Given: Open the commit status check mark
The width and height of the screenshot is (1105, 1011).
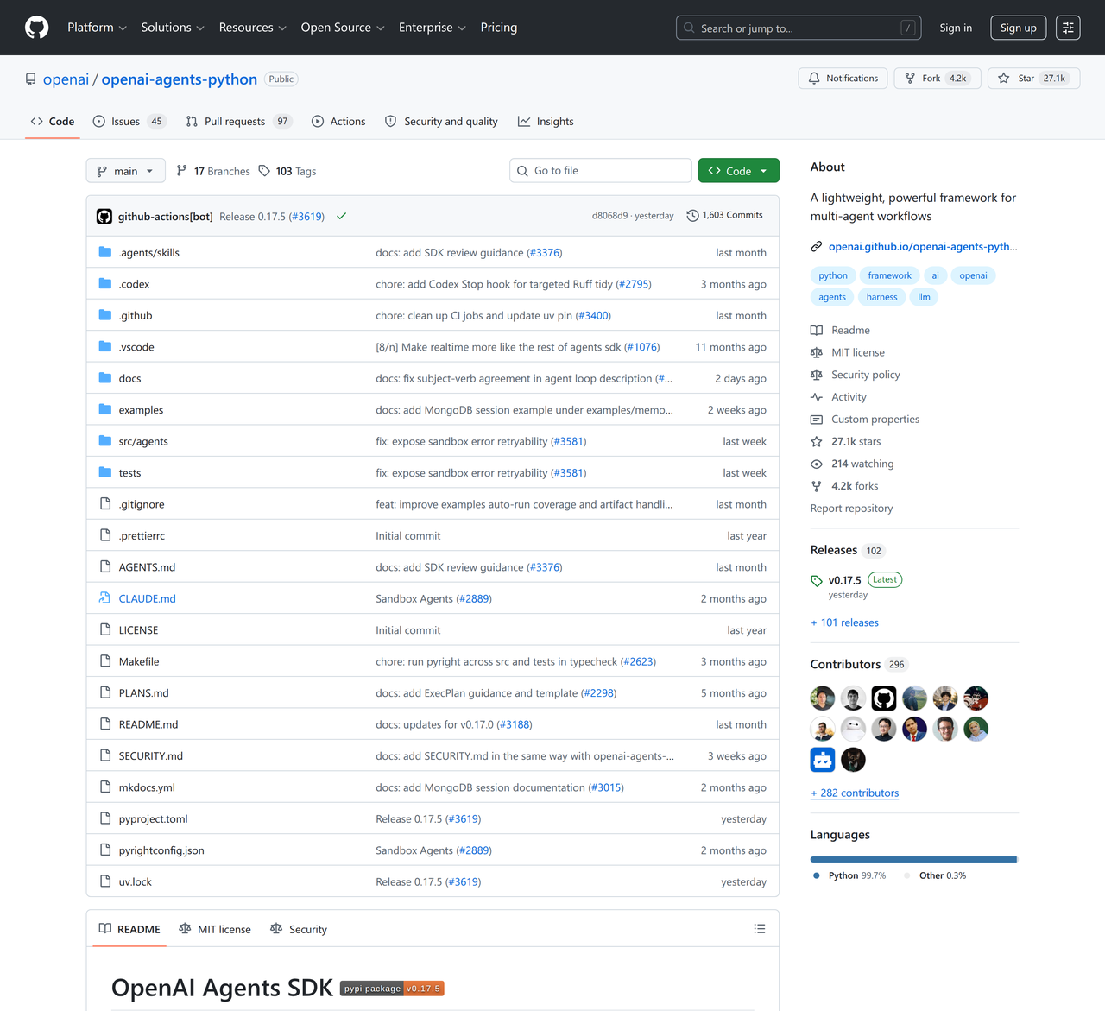Looking at the screenshot, I should [x=341, y=216].
